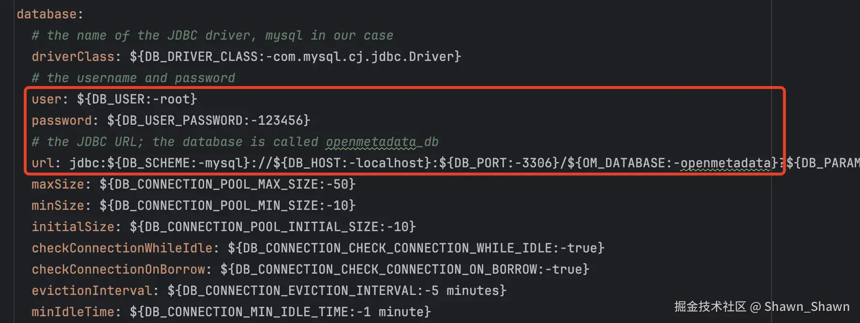860x323 pixels.
Task: Click the evictionInterval key
Action: 92,291
